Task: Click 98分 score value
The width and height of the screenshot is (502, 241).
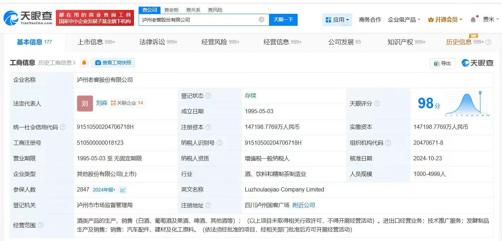Action: 429,103
